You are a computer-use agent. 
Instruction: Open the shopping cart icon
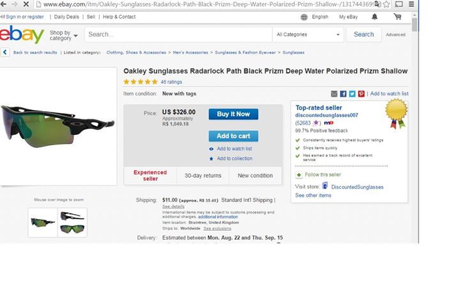397,17
